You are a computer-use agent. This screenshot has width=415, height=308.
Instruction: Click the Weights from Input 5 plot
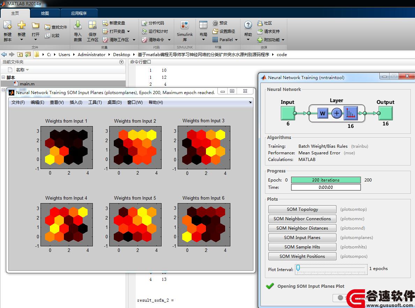(x=135, y=224)
